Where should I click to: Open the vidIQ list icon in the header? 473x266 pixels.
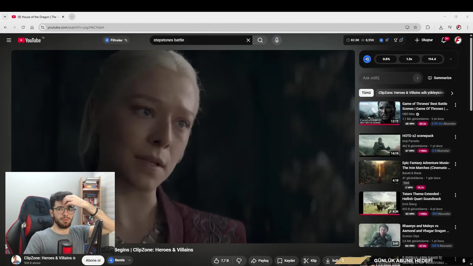pyautogui.click(x=387, y=40)
